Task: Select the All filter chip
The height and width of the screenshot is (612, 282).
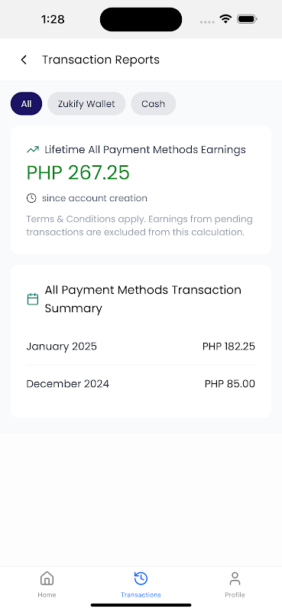Action: [x=26, y=104]
